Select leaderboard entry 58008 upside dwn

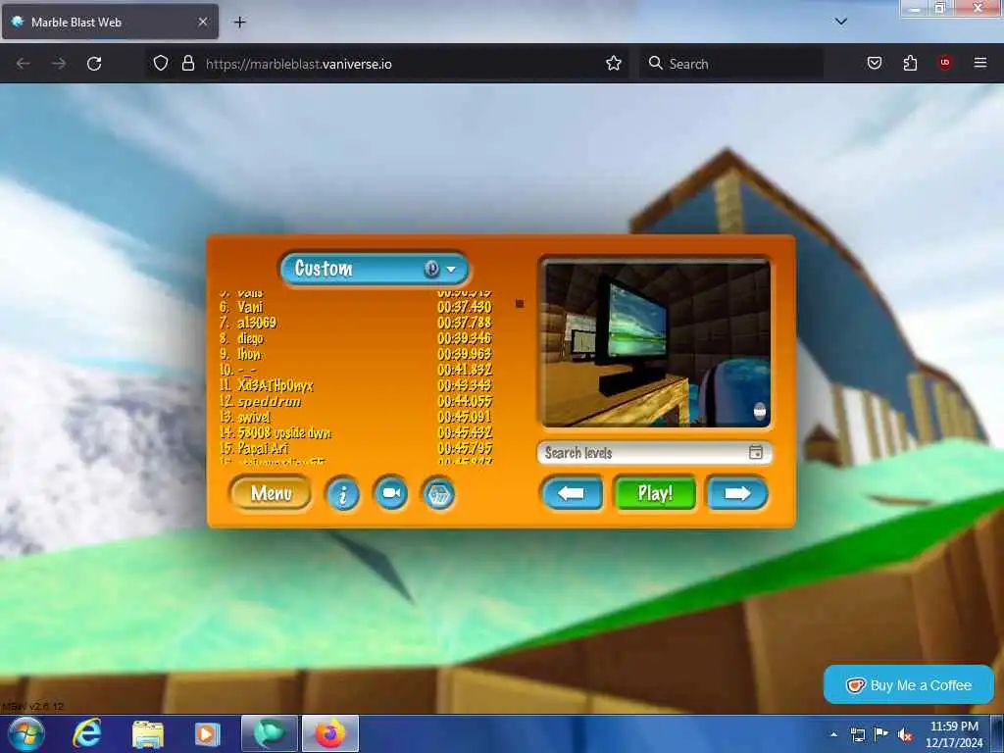point(284,432)
